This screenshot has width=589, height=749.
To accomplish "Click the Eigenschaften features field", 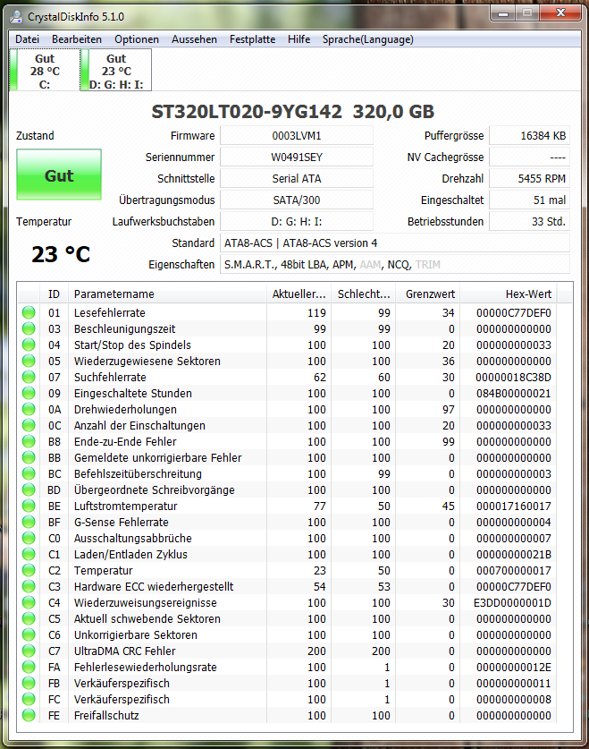I will (x=395, y=265).
